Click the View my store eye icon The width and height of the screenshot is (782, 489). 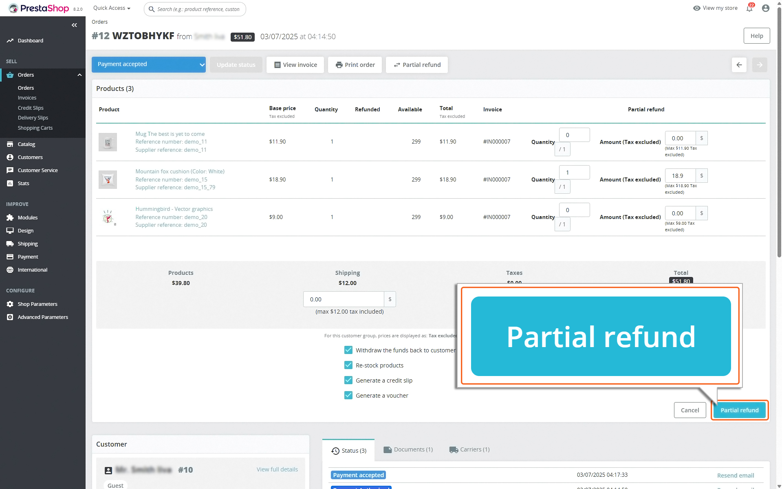(697, 8)
